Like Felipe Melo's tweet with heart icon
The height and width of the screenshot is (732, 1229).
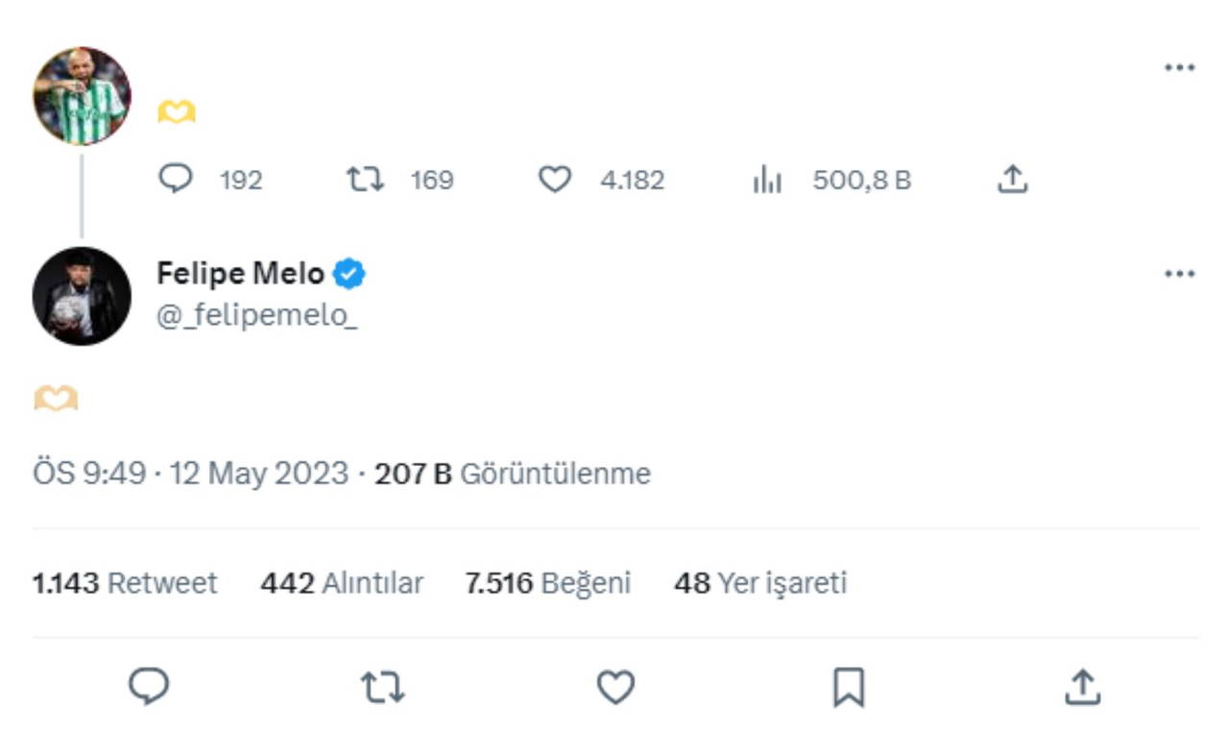click(x=615, y=687)
